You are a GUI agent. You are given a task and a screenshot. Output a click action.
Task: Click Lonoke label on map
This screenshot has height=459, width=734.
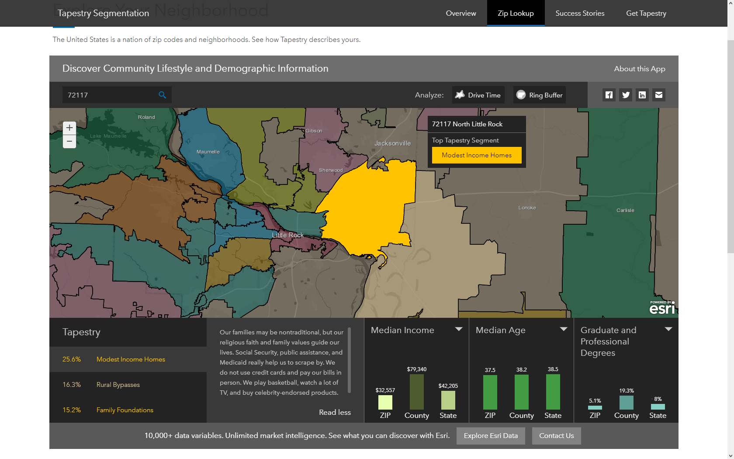(527, 208)
